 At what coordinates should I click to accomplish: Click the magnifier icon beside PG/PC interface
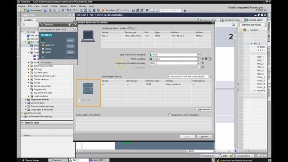210,59
